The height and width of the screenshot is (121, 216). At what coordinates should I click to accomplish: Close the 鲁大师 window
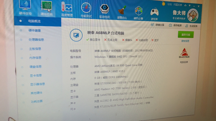198,6
